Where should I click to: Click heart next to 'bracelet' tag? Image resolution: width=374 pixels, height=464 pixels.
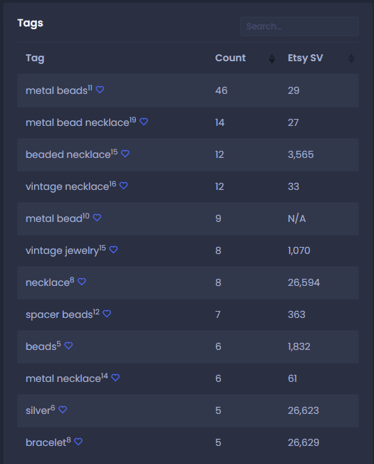(78, 442)
